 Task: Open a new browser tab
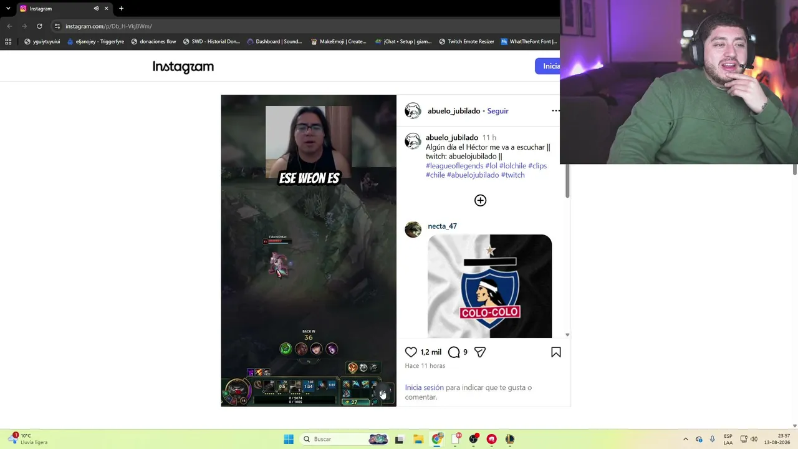click(x=121, y=9)
